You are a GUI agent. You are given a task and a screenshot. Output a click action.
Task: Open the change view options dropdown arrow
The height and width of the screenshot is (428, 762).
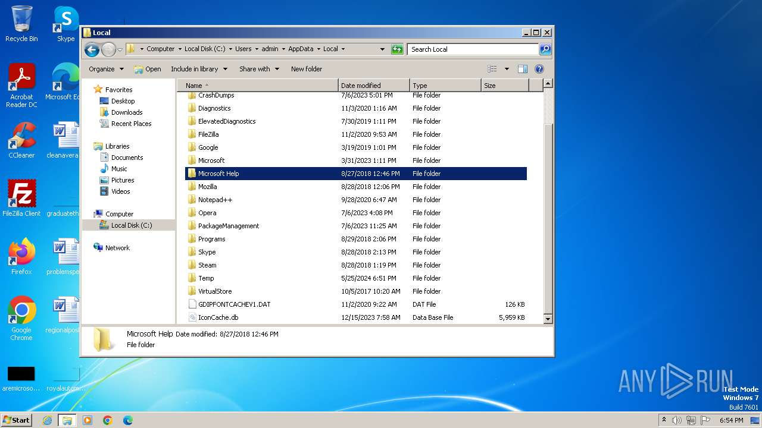click(x=507, y=69)
